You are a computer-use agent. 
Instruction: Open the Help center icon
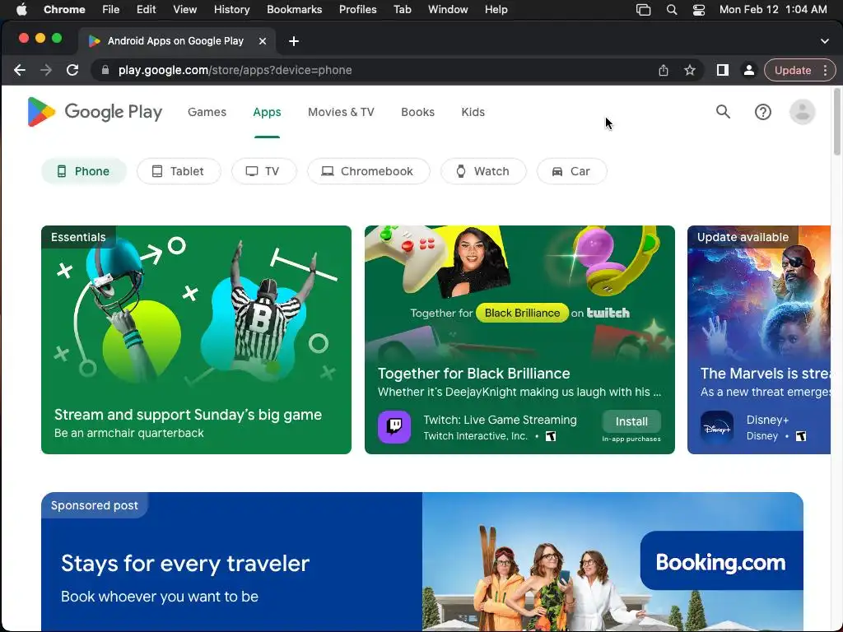pyautogui.click(x=763, y=112)
